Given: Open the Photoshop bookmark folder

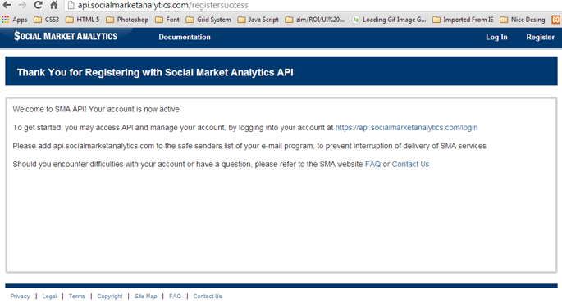Looking at the screenshot, I should pyautogui.click(x=127, y=20).
